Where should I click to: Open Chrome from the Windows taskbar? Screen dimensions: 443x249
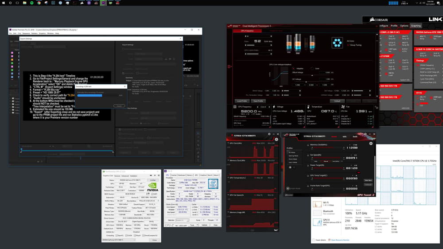[39, 3]
